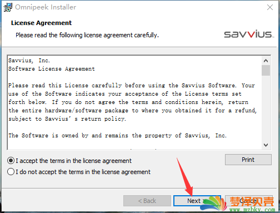This screenshot has height=213, width=280.
Task: Click the Next button
Action: coord(197,201)
